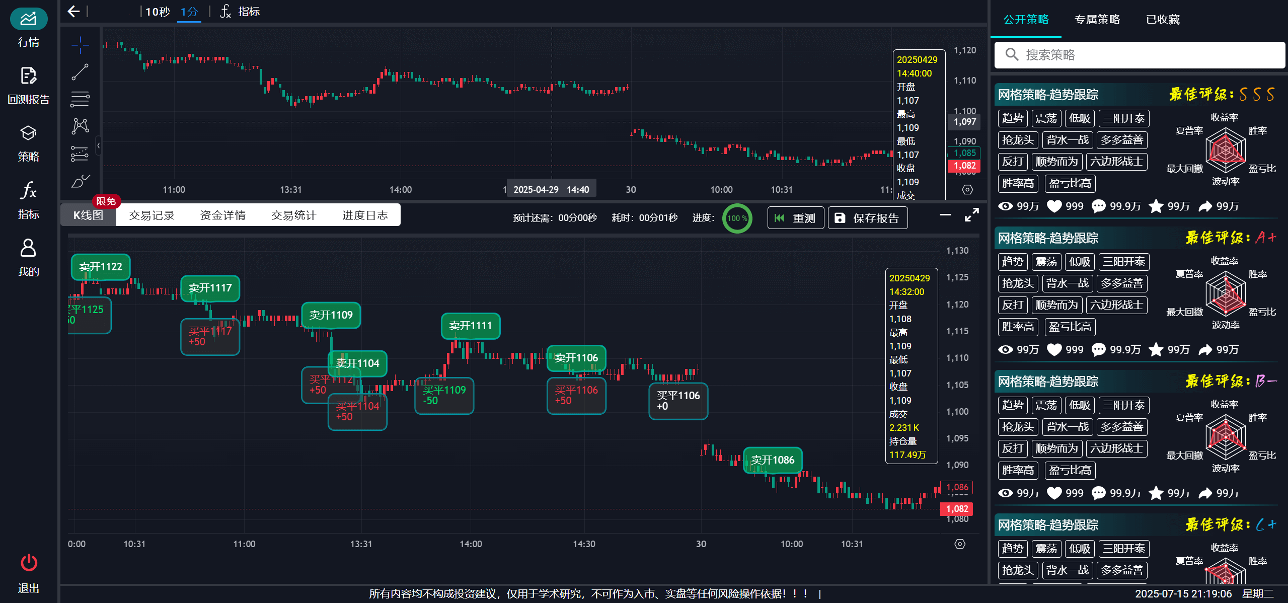
Task: Click the 保存报告 save report button
Action: pos(868,218)
